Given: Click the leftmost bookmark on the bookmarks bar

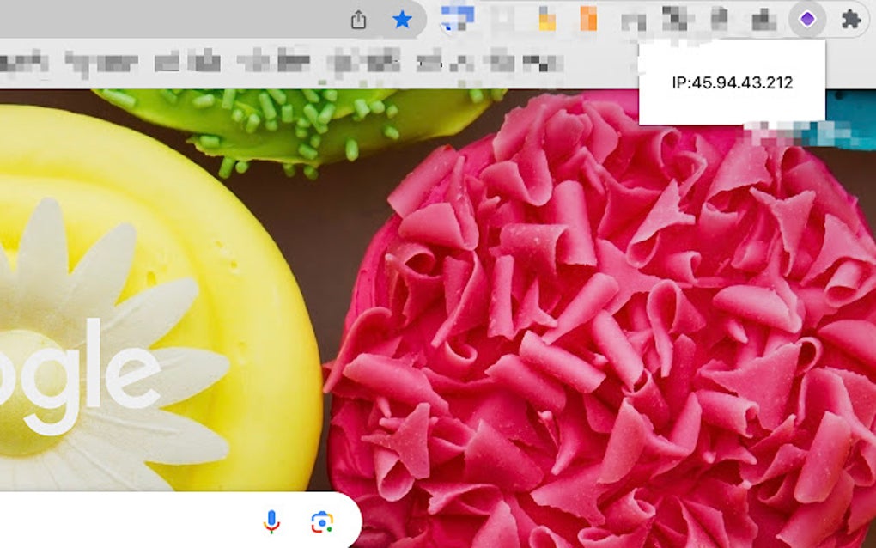Looking at the screenshot, I should click(x=26, y=62).
